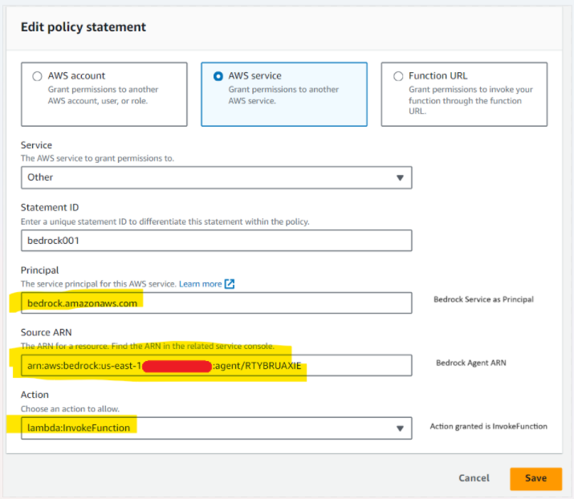Click the Edit policy statement heading
The height and width of the screenshot is (499, 574).
(x=83, y=27)
